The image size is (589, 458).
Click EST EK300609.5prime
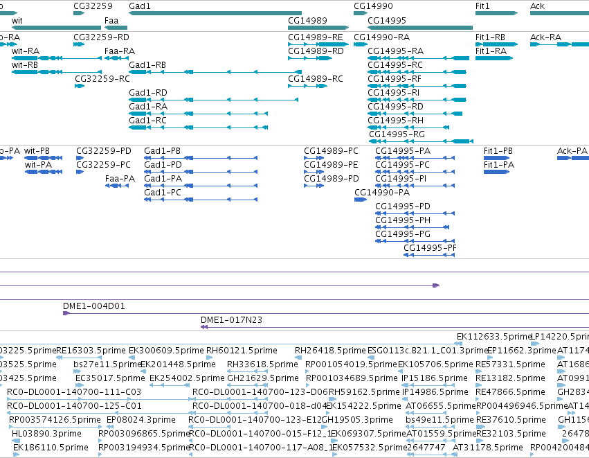coord(132,358)
